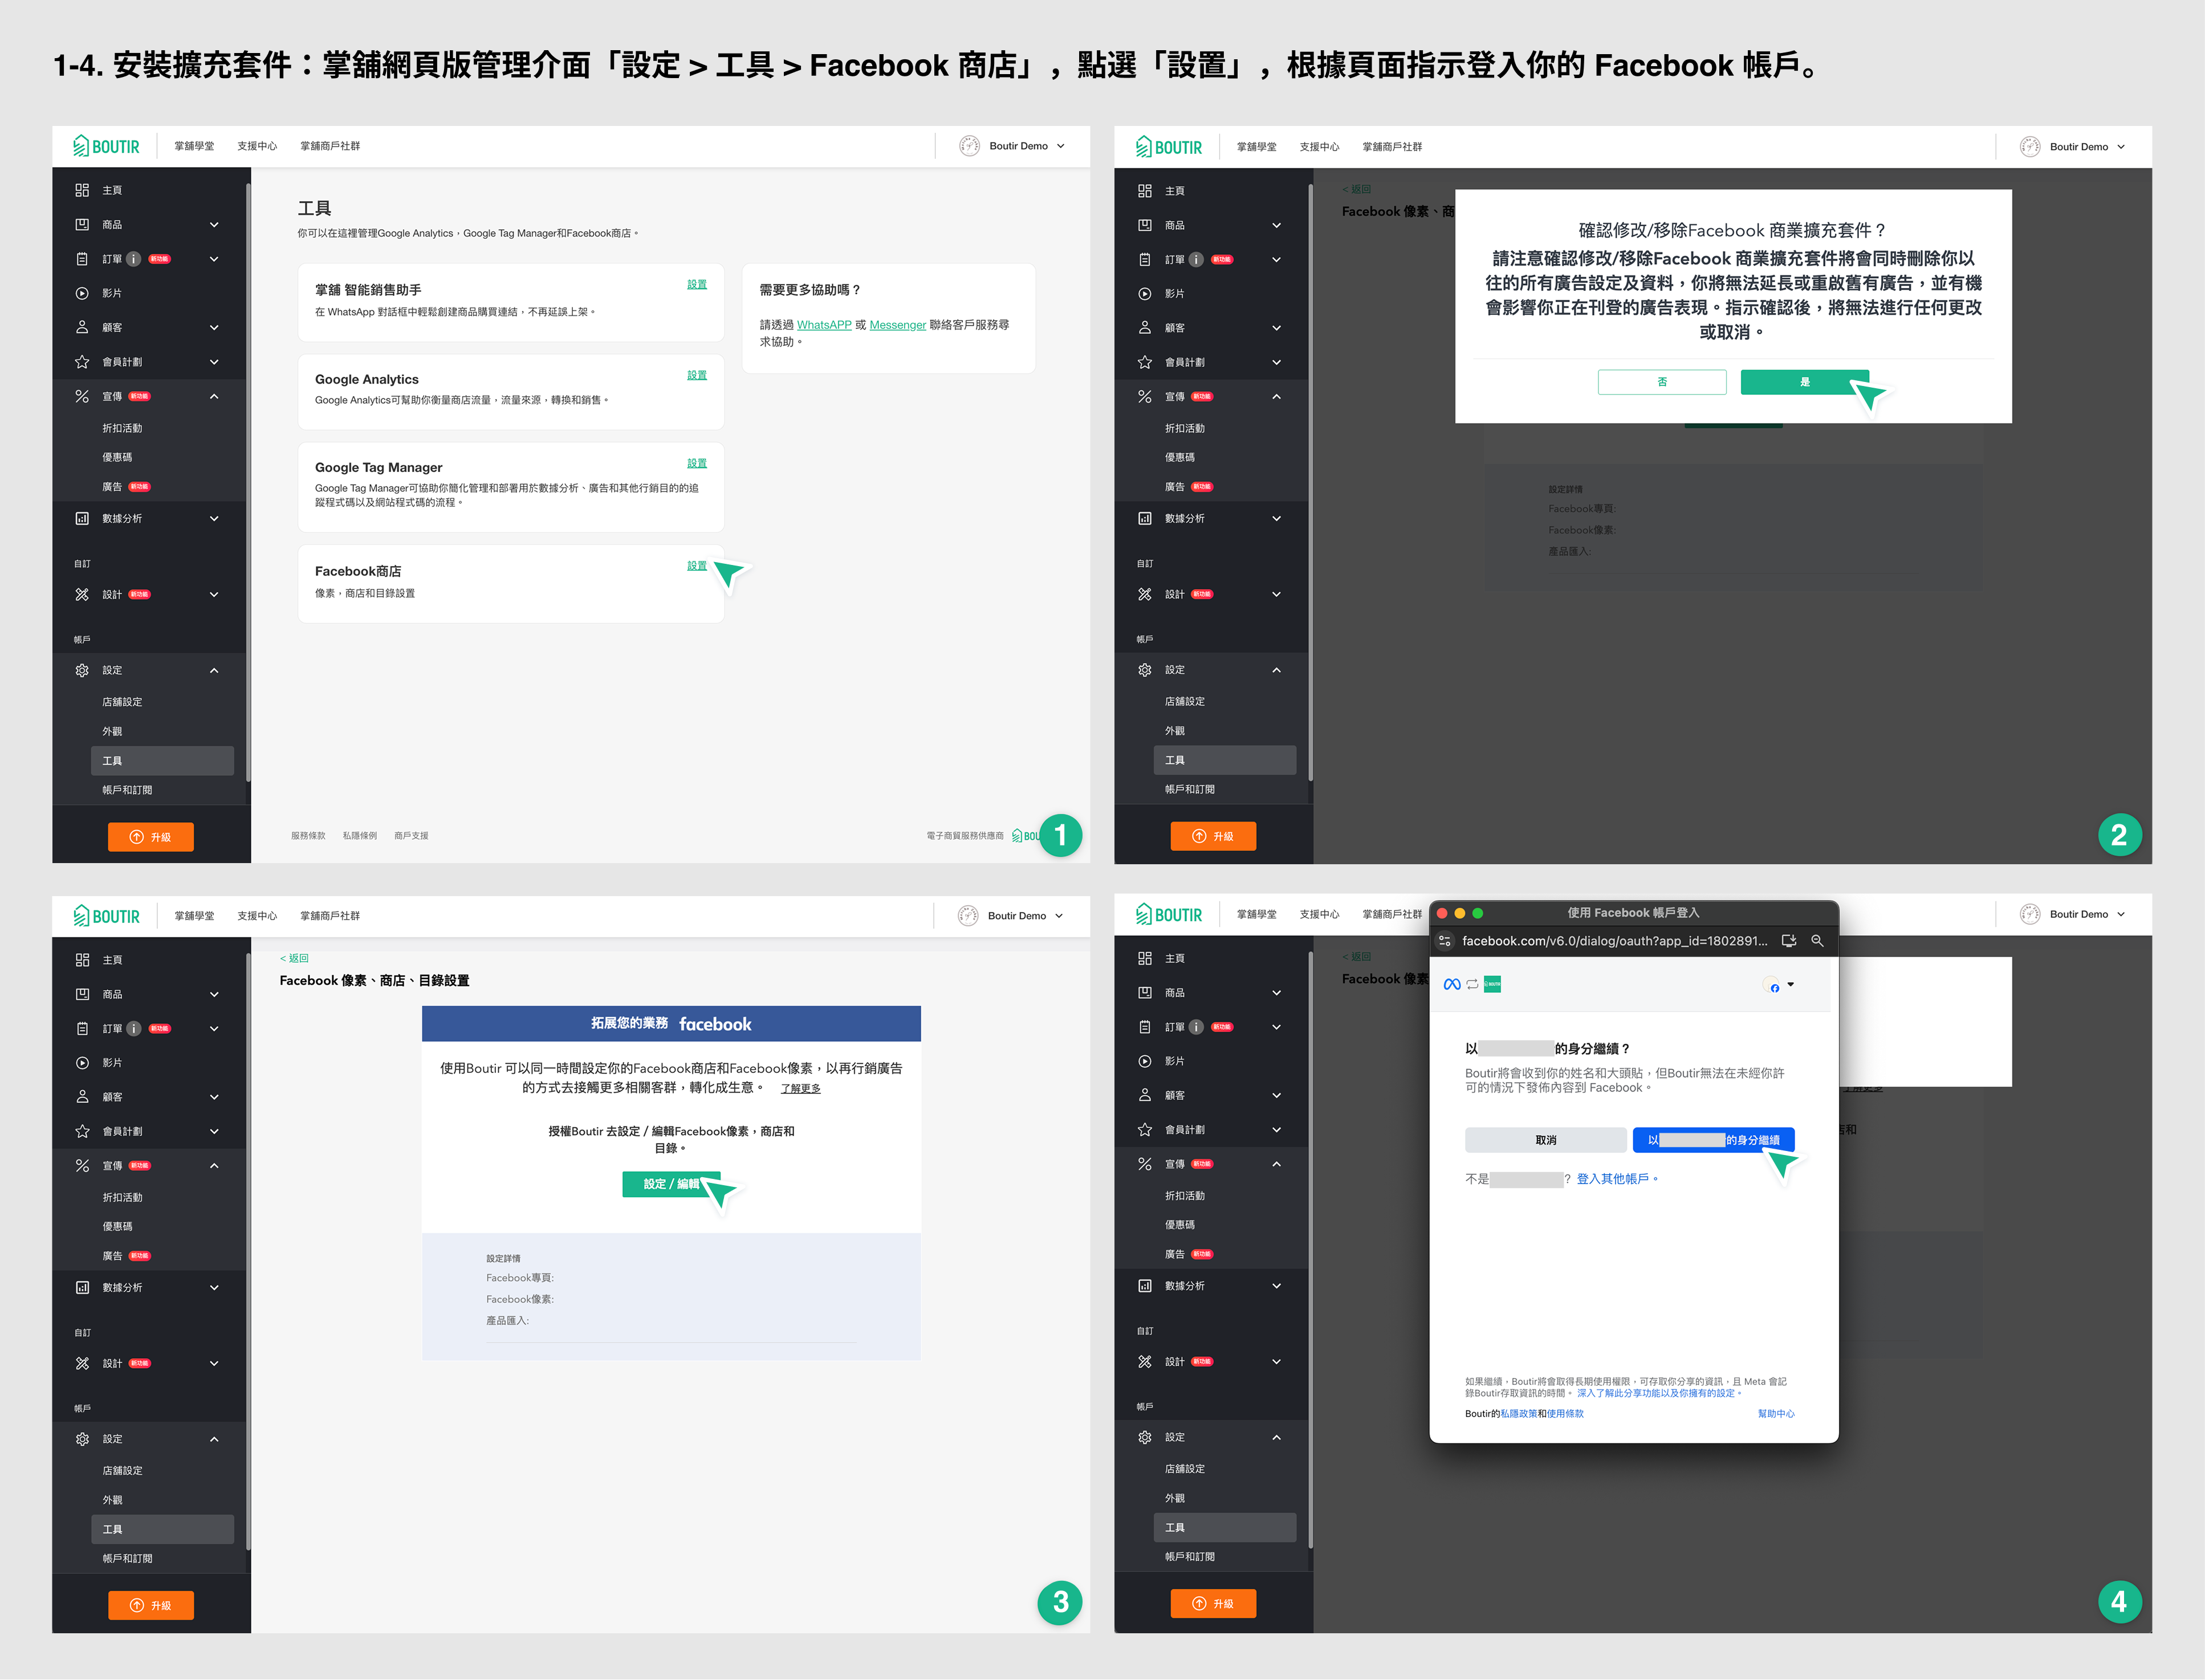Expand the 訂單 chevron in screenshot 1 sidebar
Screen dimensions: 2205x1680
point(214,259)
